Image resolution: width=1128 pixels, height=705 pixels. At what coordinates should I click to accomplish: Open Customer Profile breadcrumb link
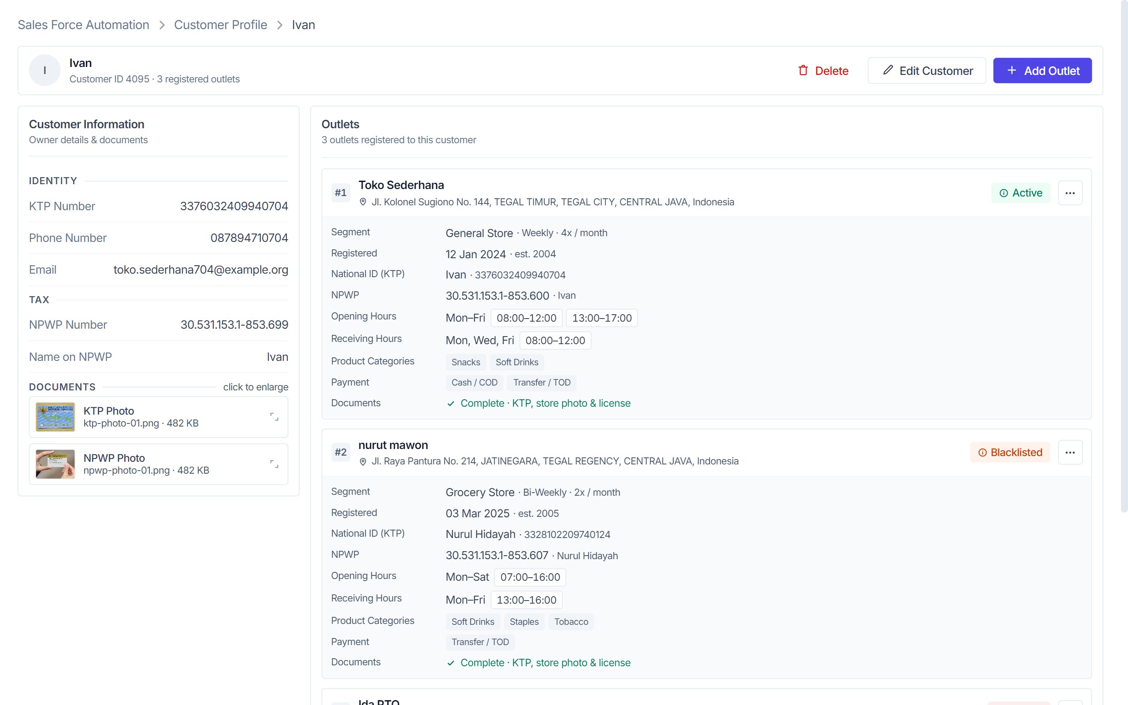coord(220,25)
